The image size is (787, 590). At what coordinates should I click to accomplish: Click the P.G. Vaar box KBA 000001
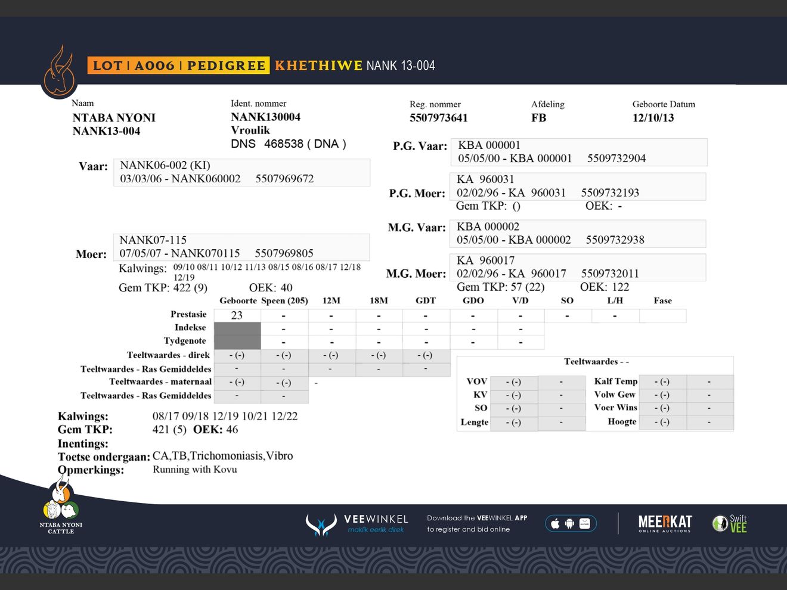(578, 152)
